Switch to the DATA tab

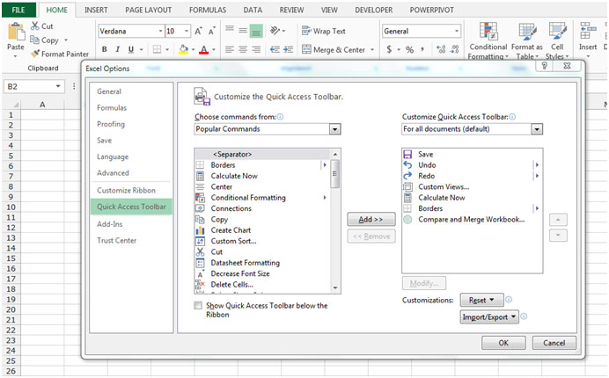click(253, 10)
